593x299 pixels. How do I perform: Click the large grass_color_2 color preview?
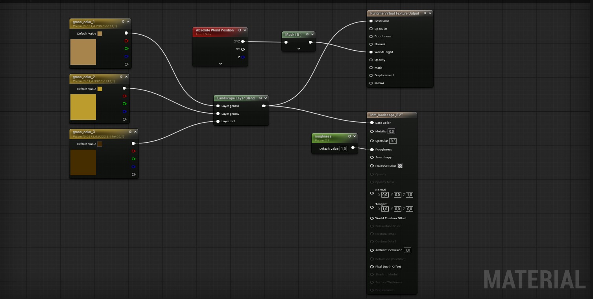[x=83, y=107]
